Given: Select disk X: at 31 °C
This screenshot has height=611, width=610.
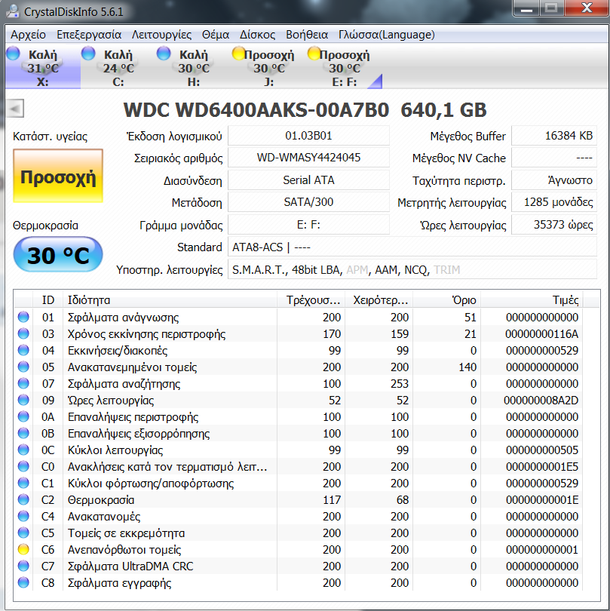Looking at the screenshot, I should (x=43, y=67).
